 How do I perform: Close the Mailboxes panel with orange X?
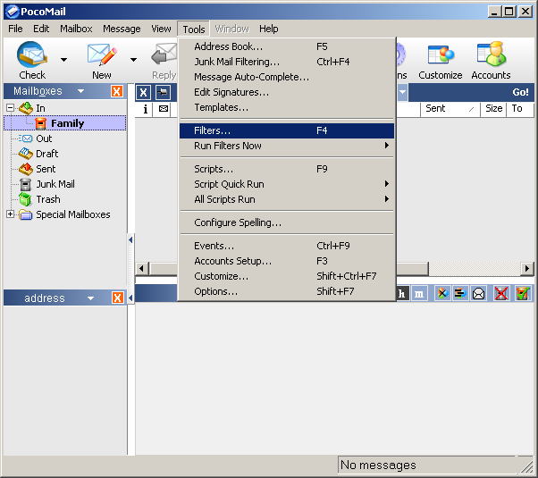pos(117,91)
